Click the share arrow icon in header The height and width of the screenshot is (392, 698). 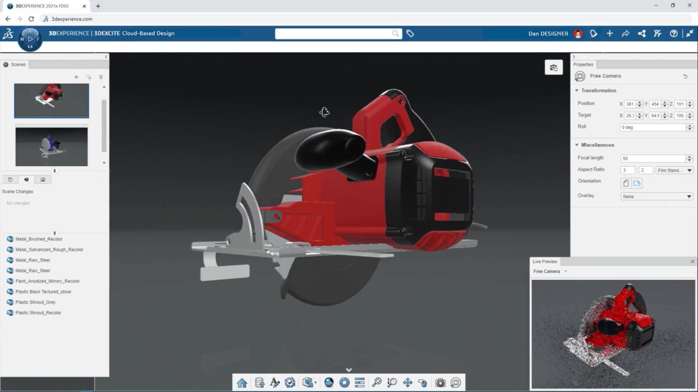pos(625,34)
